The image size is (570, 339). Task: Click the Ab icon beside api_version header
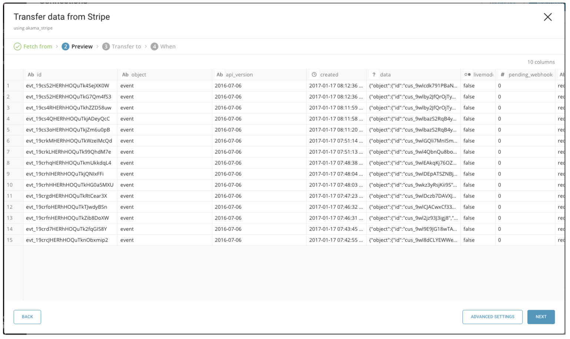pos(220,75)
